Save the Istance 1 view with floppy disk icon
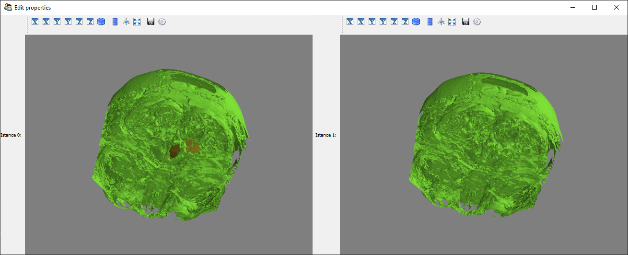This screenshot has width=628, height=255. pos(466,22)
